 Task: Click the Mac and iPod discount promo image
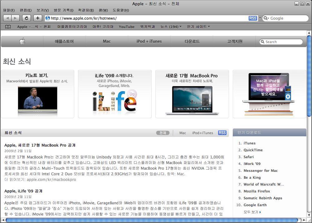269,94
